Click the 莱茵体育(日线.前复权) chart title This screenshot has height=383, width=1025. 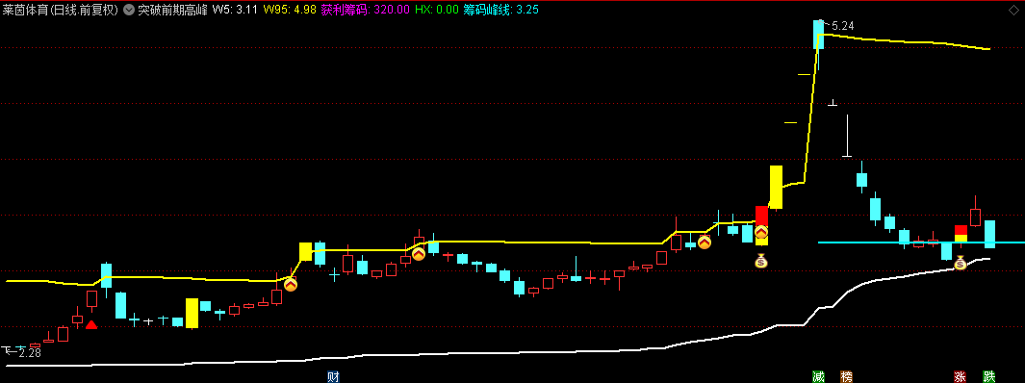60,10
